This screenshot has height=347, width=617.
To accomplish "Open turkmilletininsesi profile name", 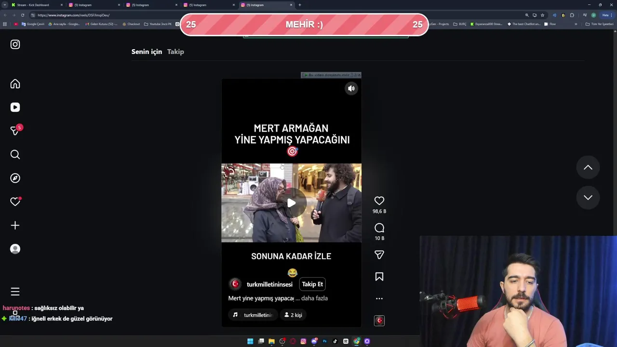I will pyautogui.click(x=269, y=284).
